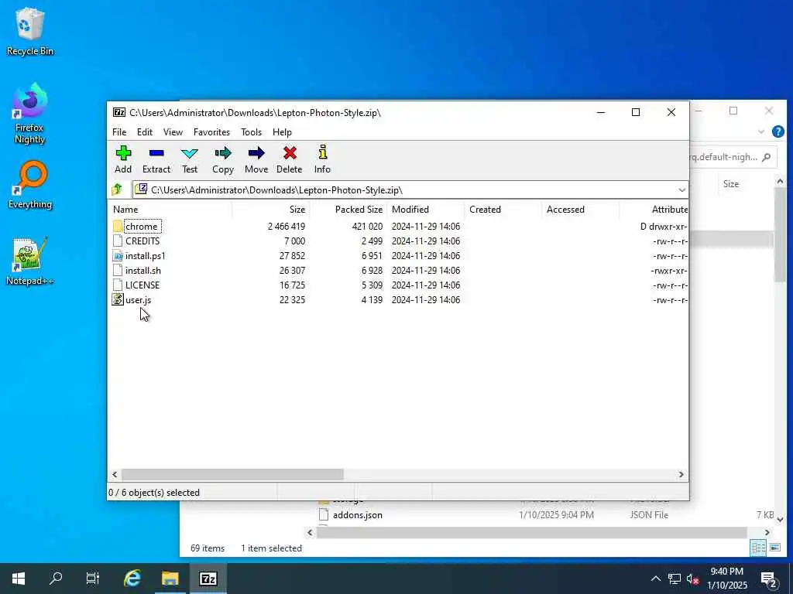Open taskbar Search
Screen dimensions: 793x594
point(56,579)
